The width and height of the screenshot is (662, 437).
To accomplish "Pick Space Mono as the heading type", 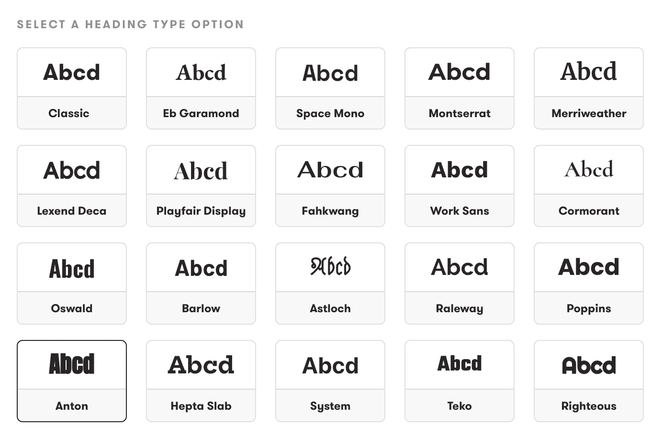I will click(330, 88).
